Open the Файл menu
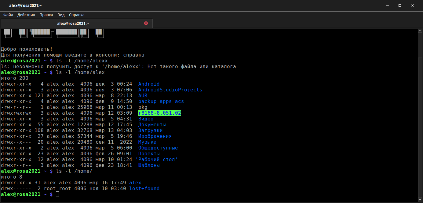Image resolution: width=423 pixels, height=203 pixels. (x=8, y=15)
